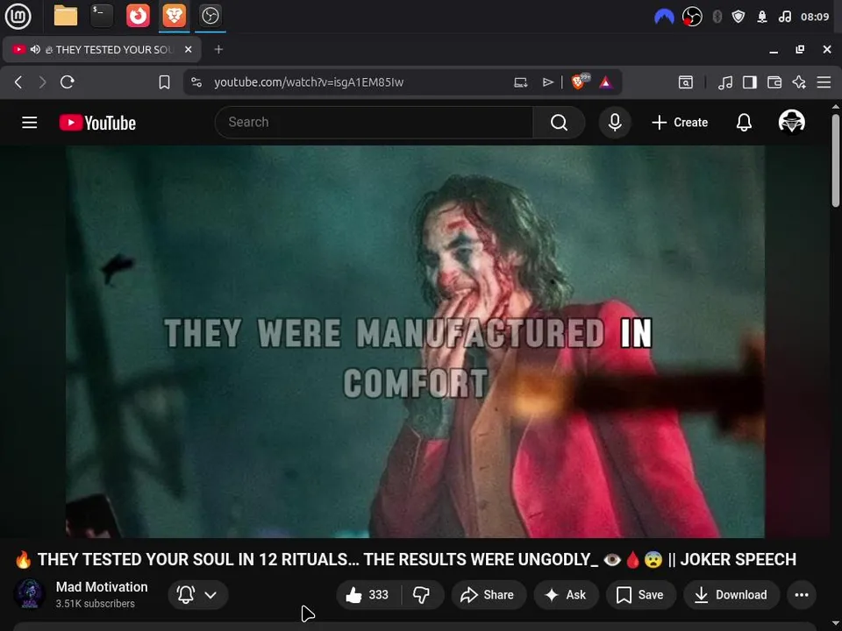842x631 pixels.
Task: Open the blue VPN tray icon
Action: pyautogui.click(x=664, y=18)
